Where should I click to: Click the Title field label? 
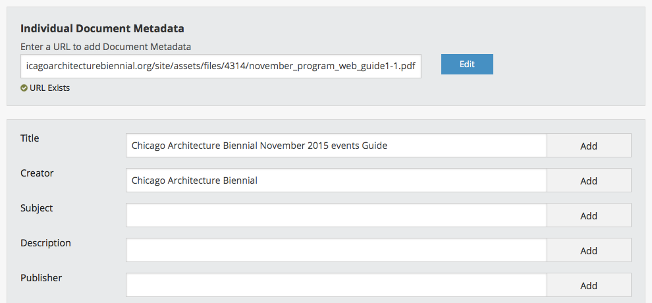30,138
